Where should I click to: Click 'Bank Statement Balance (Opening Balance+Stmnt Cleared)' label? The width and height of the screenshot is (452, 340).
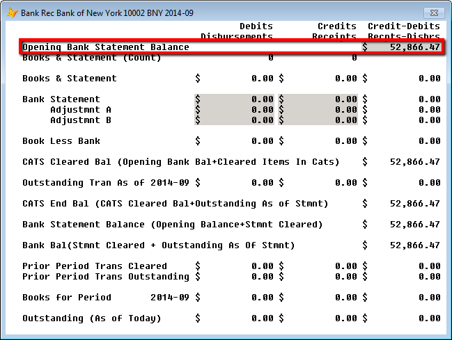tap(173, 225)
